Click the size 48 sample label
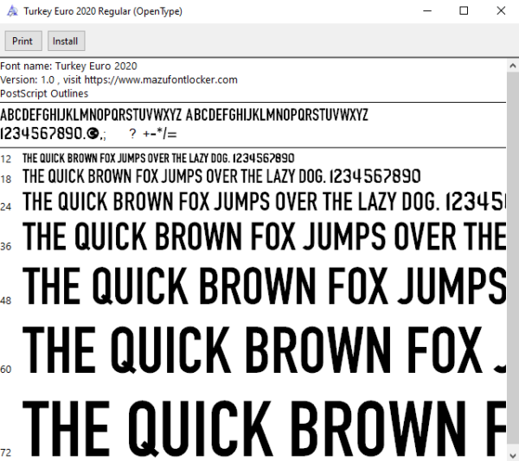519x461 pixels. (x=6, y=300)
